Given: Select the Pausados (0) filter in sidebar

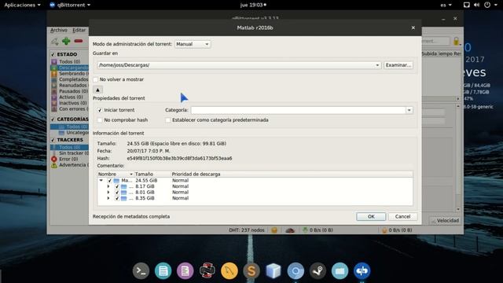Looking at the screenshot, I should click(x=70, y=91).
